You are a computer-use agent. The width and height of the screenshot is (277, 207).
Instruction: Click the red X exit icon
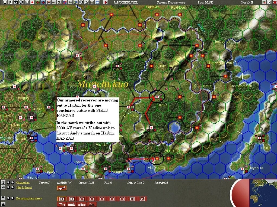(x=275, y=2)
